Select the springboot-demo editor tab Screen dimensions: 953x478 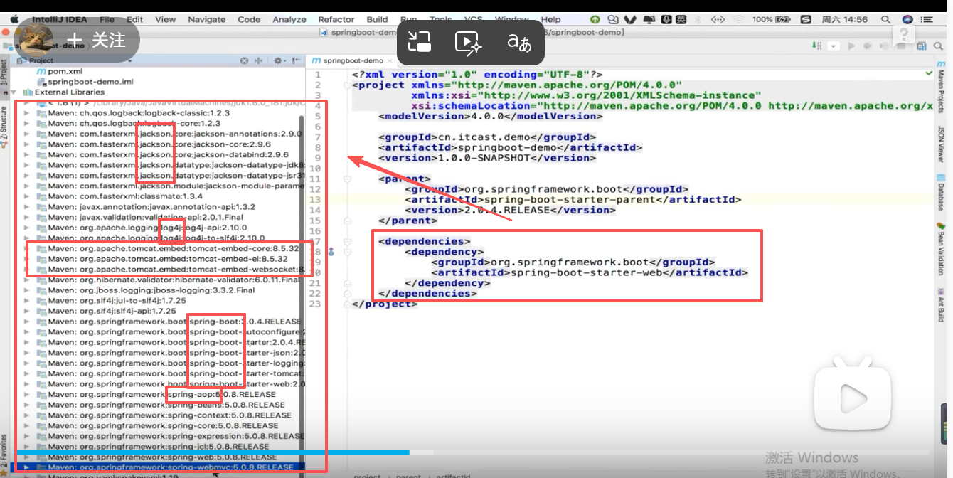click(353, 61)
